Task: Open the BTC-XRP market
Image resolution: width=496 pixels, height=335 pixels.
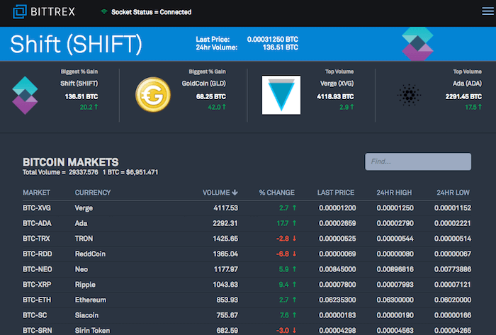Action: pos(37,285)
